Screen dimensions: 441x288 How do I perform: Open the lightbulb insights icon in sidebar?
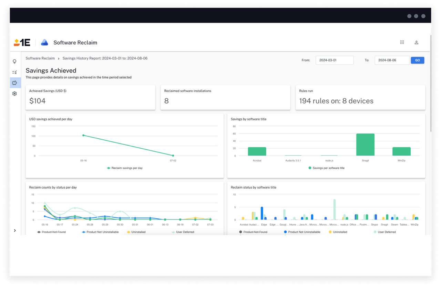(14, 61)
